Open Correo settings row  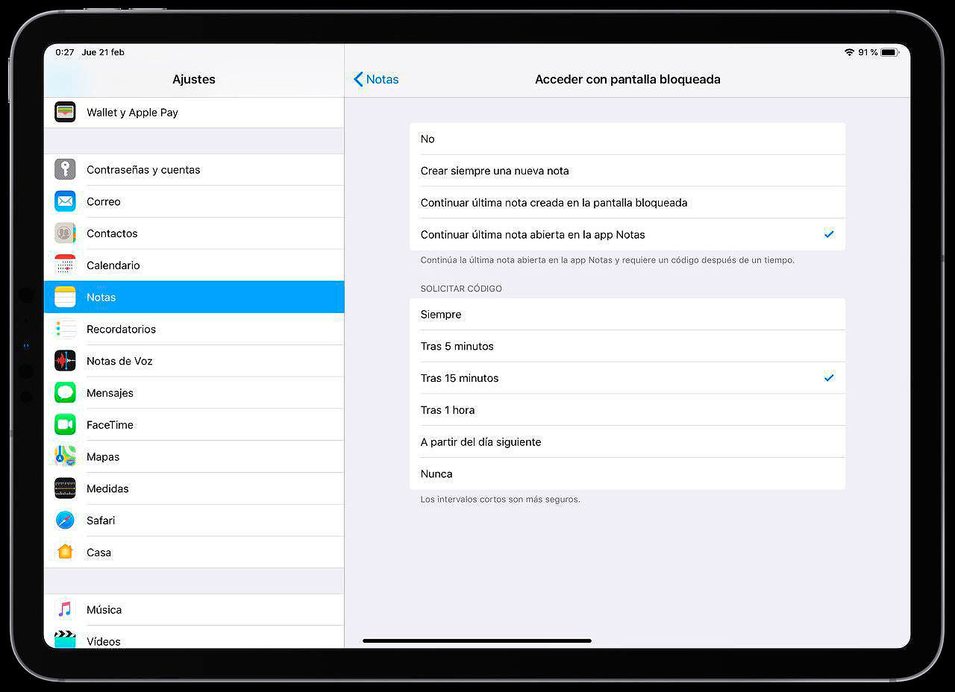pos(194,201)
